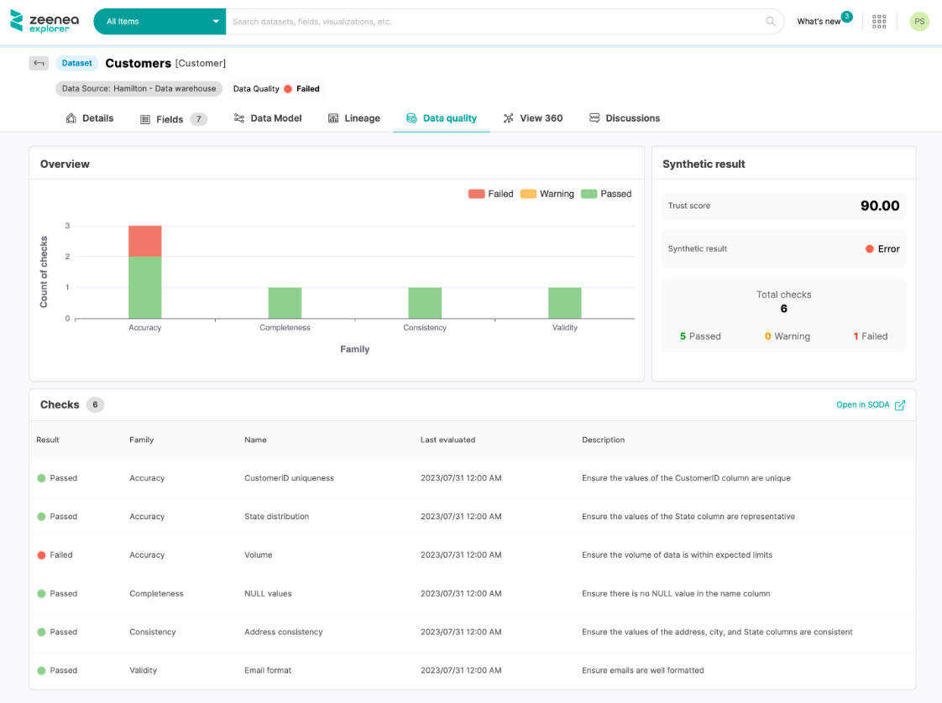
Task: Go to the Lineage tab
Action: point(353,118)
